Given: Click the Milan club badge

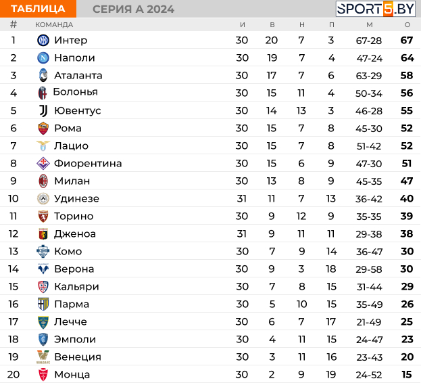Looking at the screenshot, I should (43, 181).
